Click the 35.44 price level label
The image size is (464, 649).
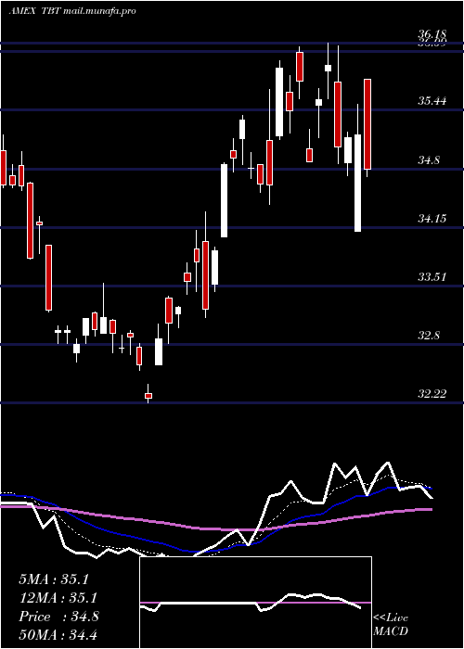[432, 100]
